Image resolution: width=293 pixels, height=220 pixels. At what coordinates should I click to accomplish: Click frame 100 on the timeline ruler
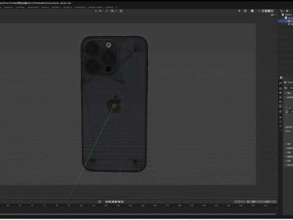click(81, 205)
